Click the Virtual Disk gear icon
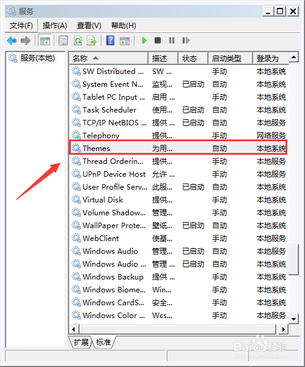The image size is (305, 367). point(76,199)
